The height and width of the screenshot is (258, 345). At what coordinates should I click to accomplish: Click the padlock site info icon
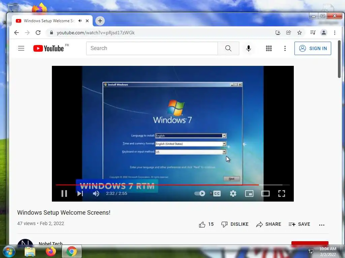click(x=52, y=33)
